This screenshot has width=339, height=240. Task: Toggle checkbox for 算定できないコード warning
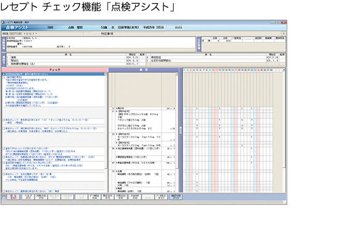[4, 149]
